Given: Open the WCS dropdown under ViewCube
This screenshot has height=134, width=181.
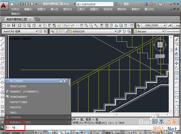Looking at the screenshot, I should [x=160, y=56].
